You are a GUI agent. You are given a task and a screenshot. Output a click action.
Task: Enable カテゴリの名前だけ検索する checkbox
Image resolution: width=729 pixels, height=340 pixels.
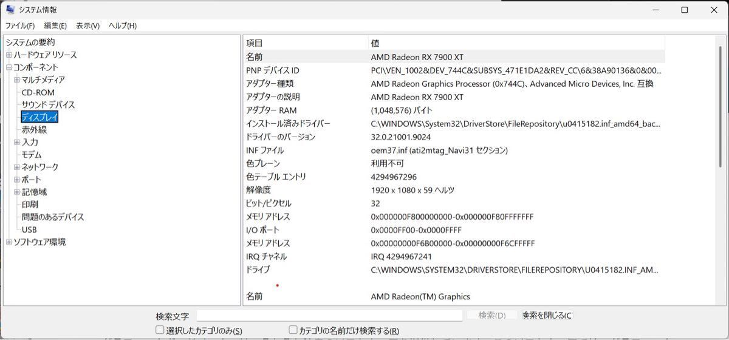click(294, 330)
